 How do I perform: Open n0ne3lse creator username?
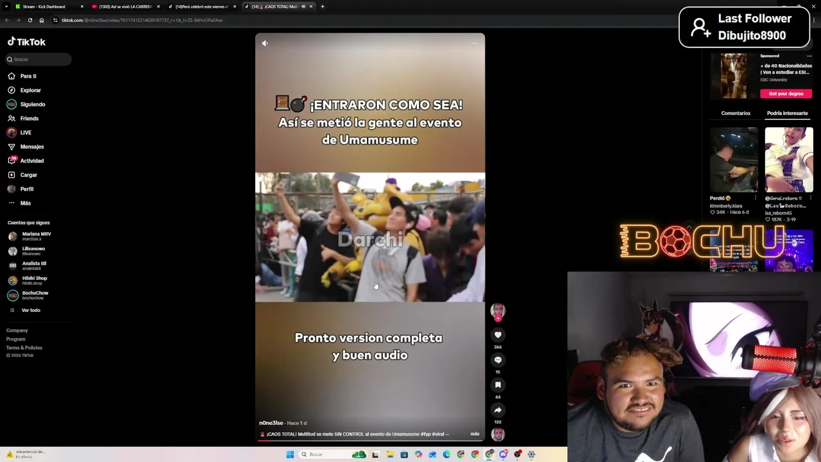(271, 423)
